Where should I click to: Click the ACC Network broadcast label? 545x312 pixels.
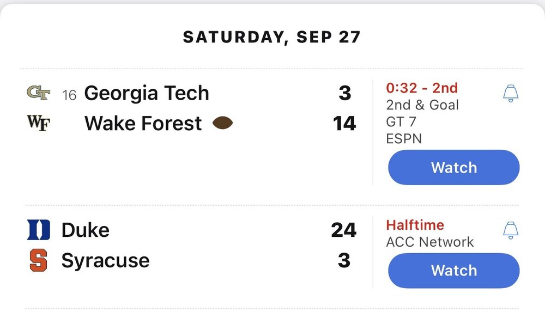tap(430, 242)
